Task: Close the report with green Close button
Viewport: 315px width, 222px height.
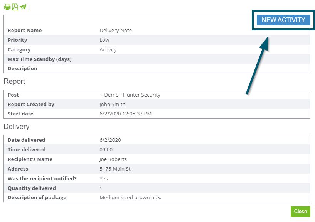Action: pyautogui.click(x=300, y=211)
